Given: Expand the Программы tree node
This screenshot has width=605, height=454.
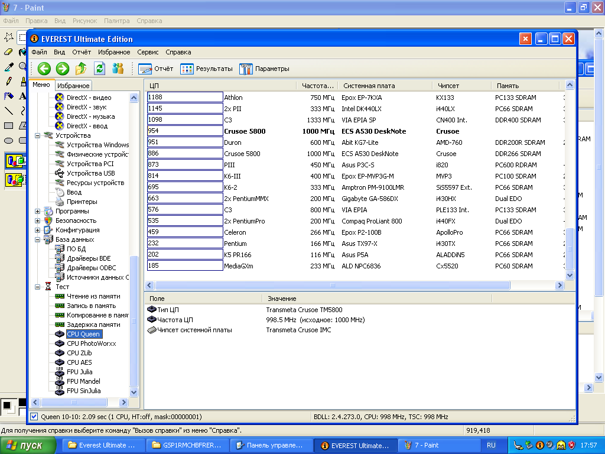Looking at the screenshot, I should 37,211.
